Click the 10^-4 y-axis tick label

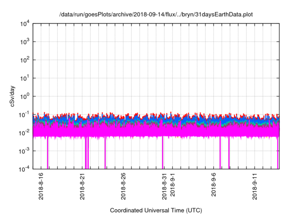(25, 169)
